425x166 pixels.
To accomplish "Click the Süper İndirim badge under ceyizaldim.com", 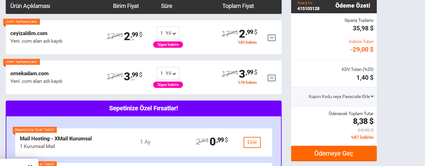I will [x=168, y=45].
